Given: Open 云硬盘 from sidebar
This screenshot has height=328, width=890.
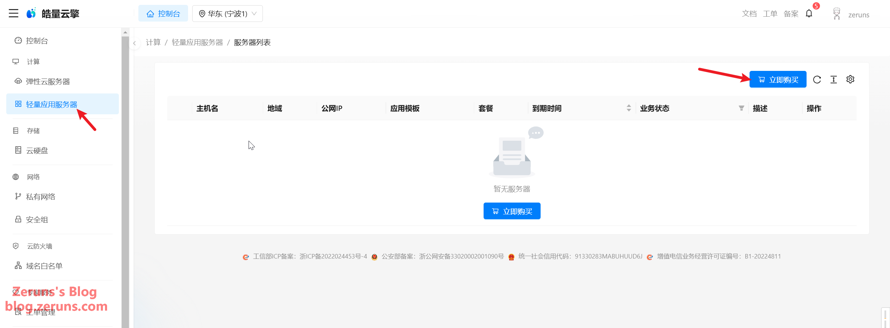Looking at the screenshot, I should (x=37, y=150).
